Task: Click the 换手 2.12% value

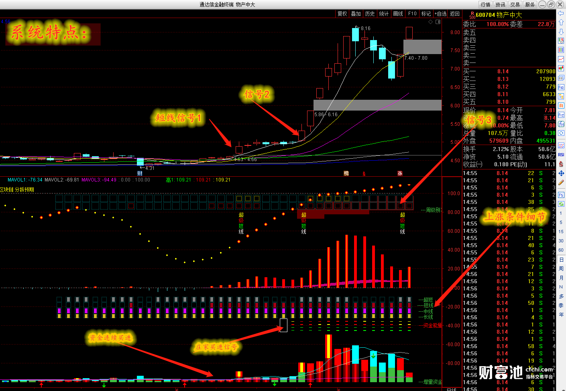Action: (501, 149)
